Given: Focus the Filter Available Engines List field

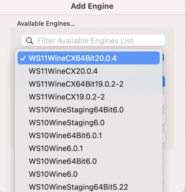Looking at the screenshot, I should click(x=93, y=40).
